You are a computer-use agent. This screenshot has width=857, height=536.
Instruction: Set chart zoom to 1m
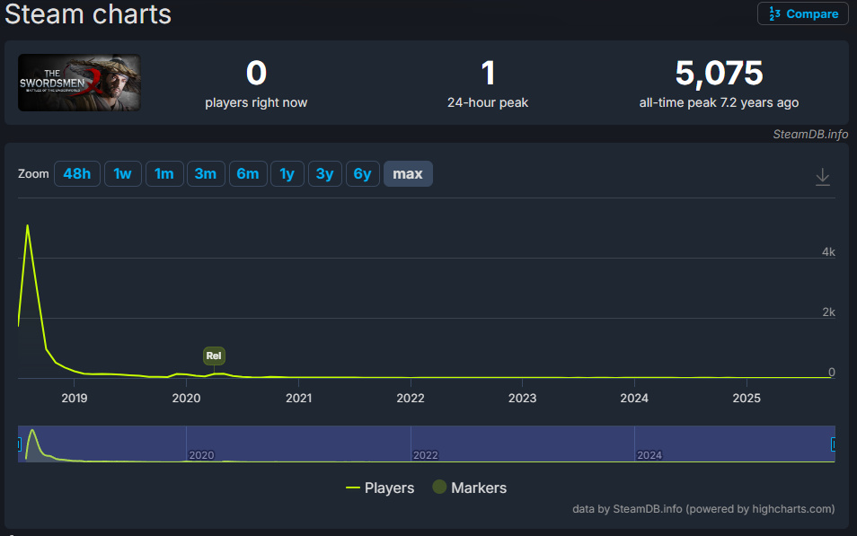(164, 174)
